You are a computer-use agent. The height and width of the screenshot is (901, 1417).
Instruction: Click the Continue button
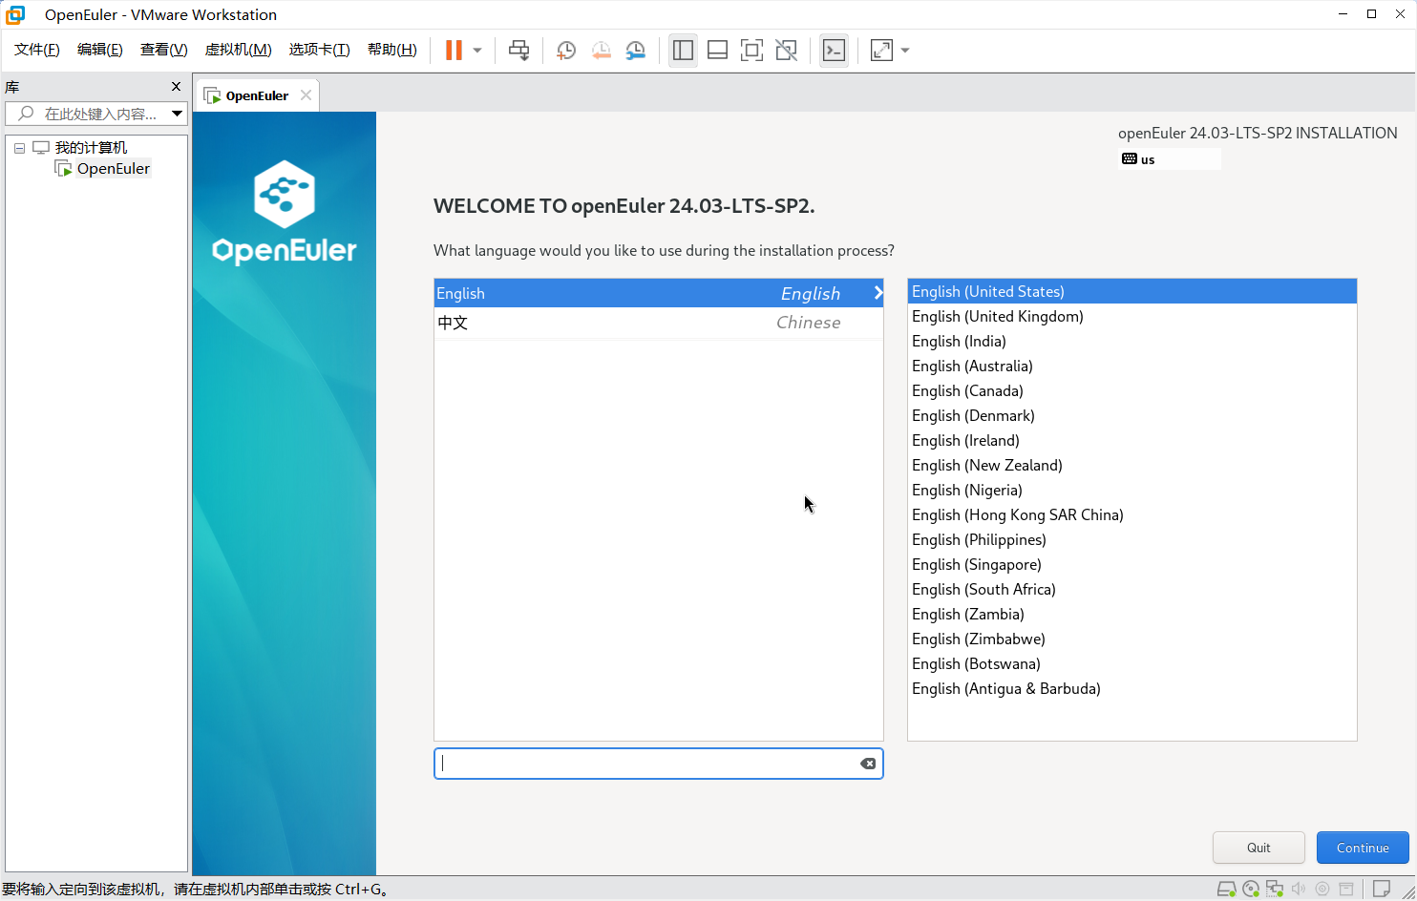tap(1363, 848)
